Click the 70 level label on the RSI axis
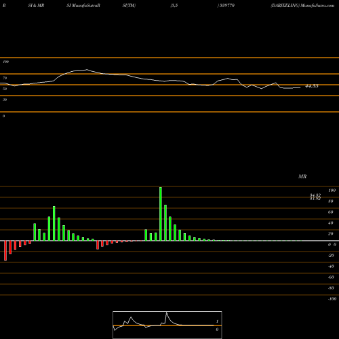Screen dimensions: 339x339 (x=5, y=78)
